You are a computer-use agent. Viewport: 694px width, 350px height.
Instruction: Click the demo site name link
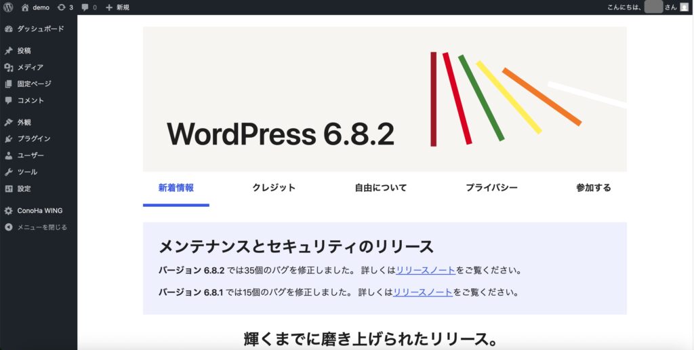[x=41, y=7]
